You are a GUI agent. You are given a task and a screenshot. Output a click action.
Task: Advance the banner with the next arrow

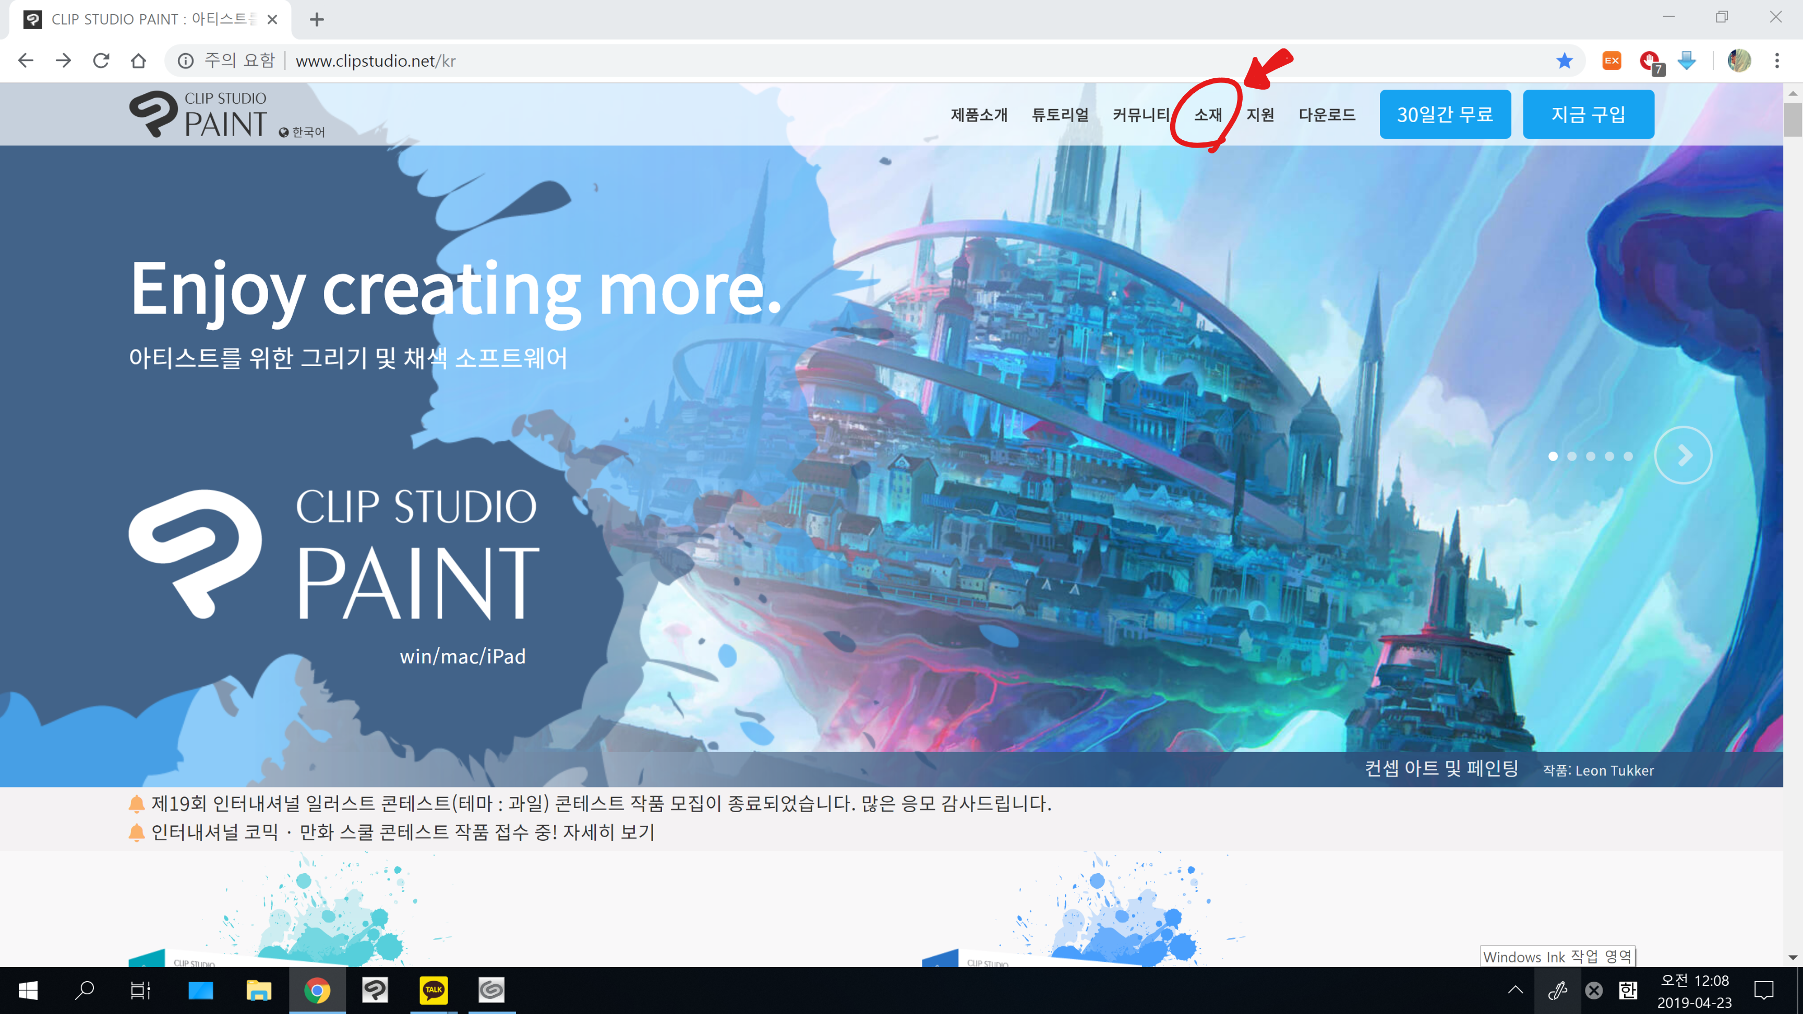pos(1684,455)
